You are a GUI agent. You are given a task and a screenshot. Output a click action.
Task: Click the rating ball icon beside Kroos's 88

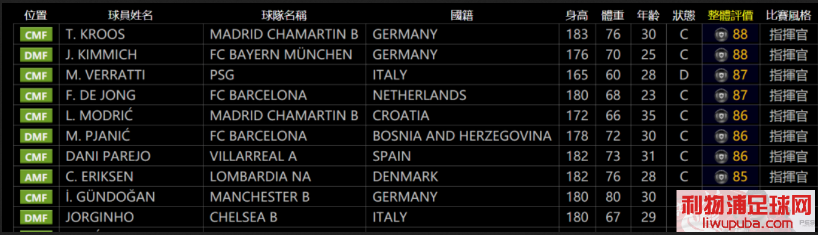[721, 35]
